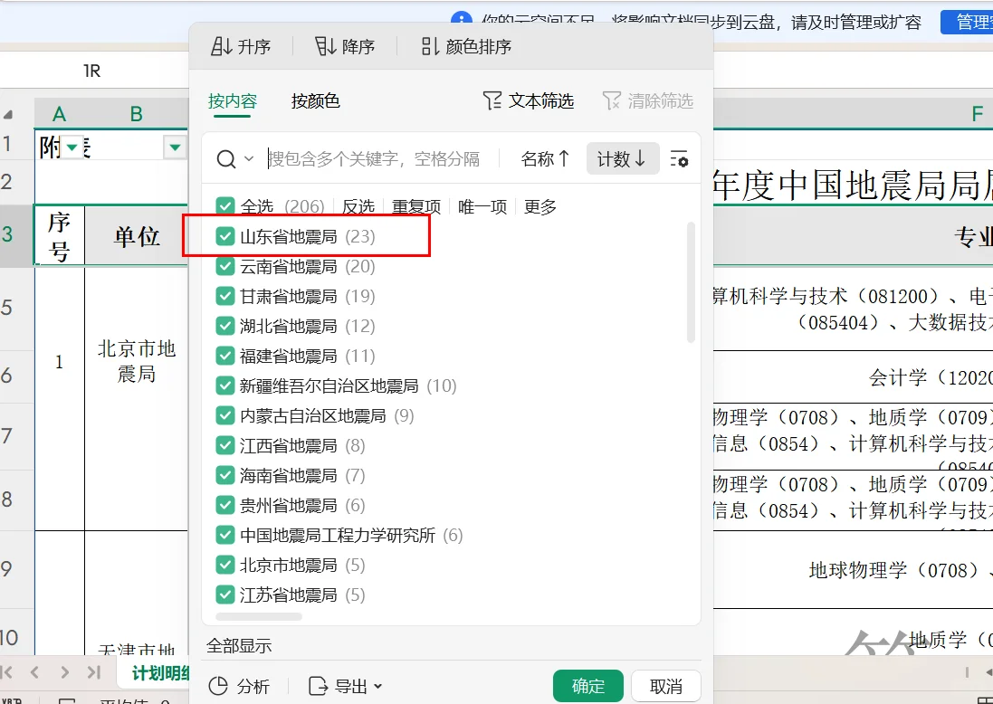Click cell containing 北京市地震局
This screenshot has width=993, height=704.
[137, 361]
